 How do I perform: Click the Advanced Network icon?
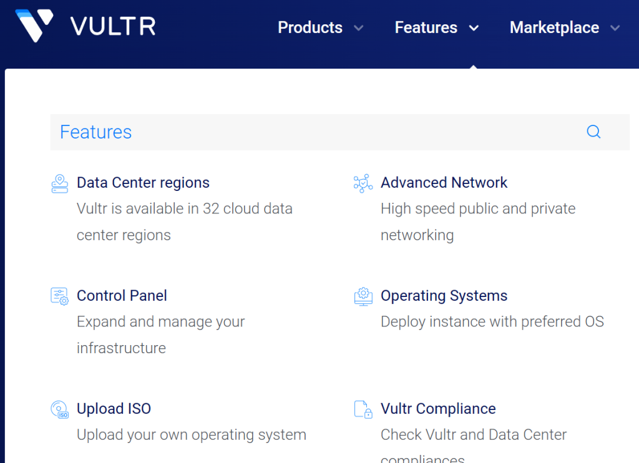point(363,183)
